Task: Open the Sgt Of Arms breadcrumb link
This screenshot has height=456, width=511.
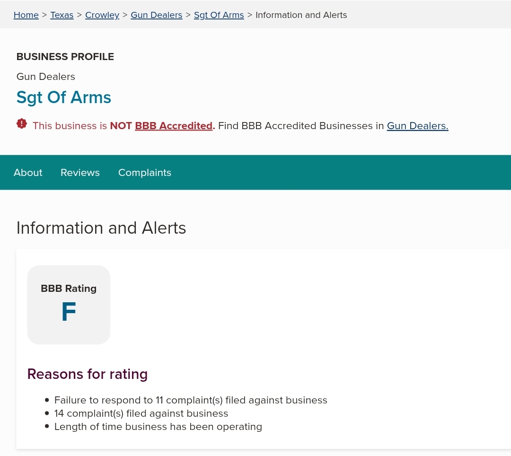Action: coord(219,15)
